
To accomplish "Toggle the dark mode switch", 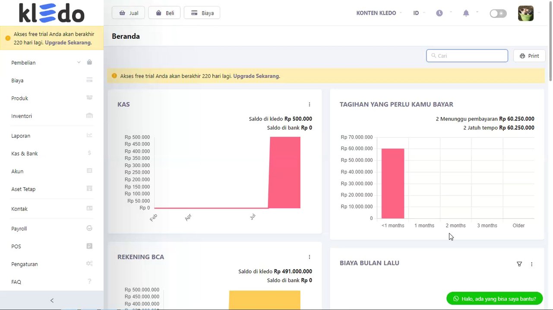I will 498,13.
